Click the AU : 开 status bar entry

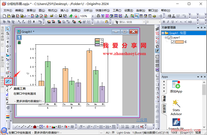tap(110, 133)
